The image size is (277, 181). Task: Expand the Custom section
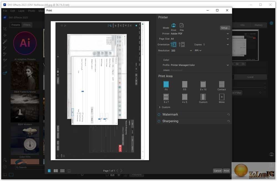165,107
